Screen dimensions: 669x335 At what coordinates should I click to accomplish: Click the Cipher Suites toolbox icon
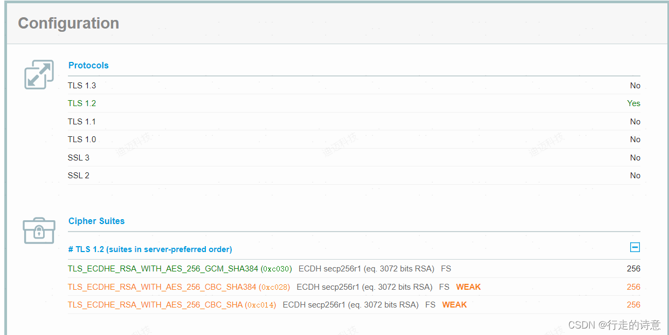point(39,231)
